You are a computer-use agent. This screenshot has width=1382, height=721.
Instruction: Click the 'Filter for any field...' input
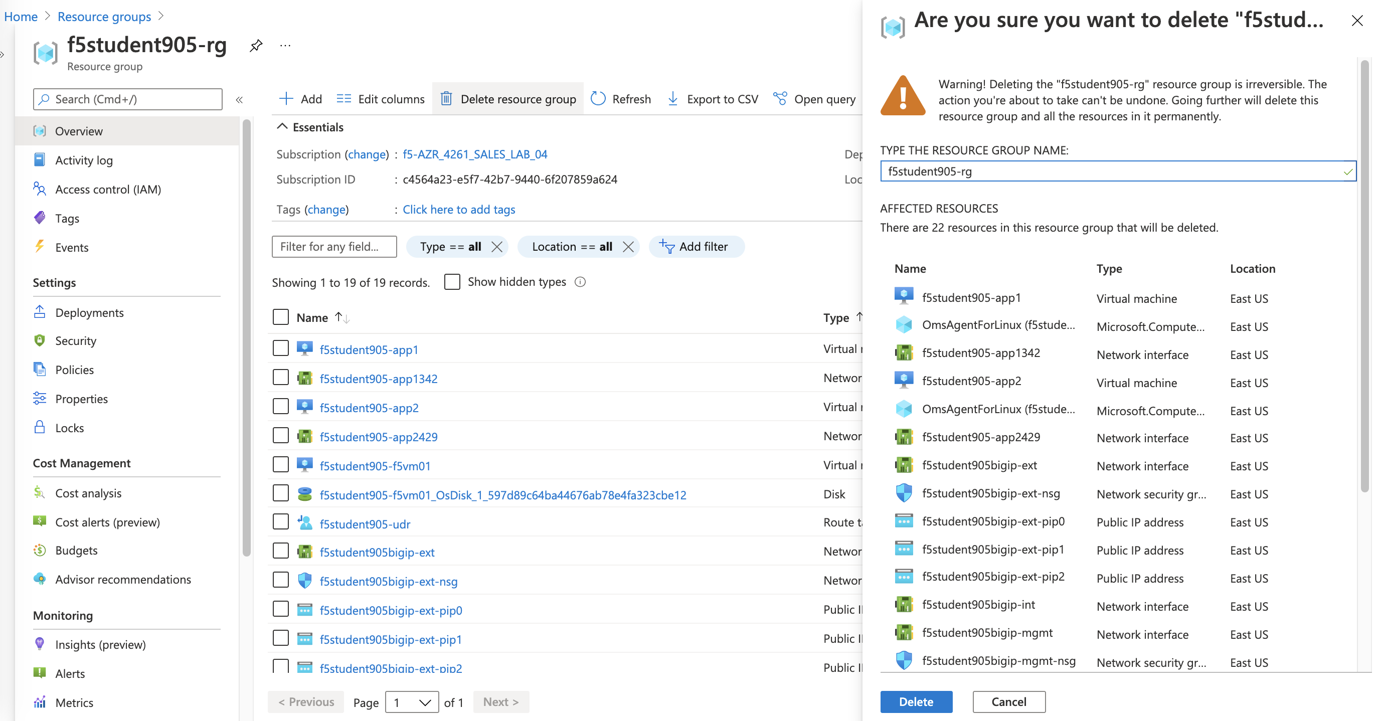click(334, 247)
